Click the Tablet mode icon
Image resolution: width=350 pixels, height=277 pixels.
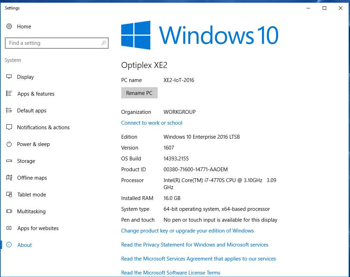(9, 194)
